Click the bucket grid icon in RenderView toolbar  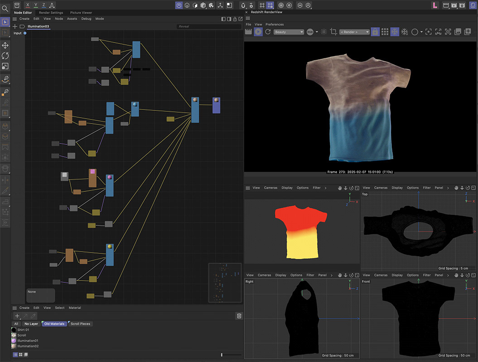tap(385, 32)
